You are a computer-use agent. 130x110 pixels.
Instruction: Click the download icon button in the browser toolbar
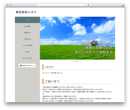tap(88, 5)
